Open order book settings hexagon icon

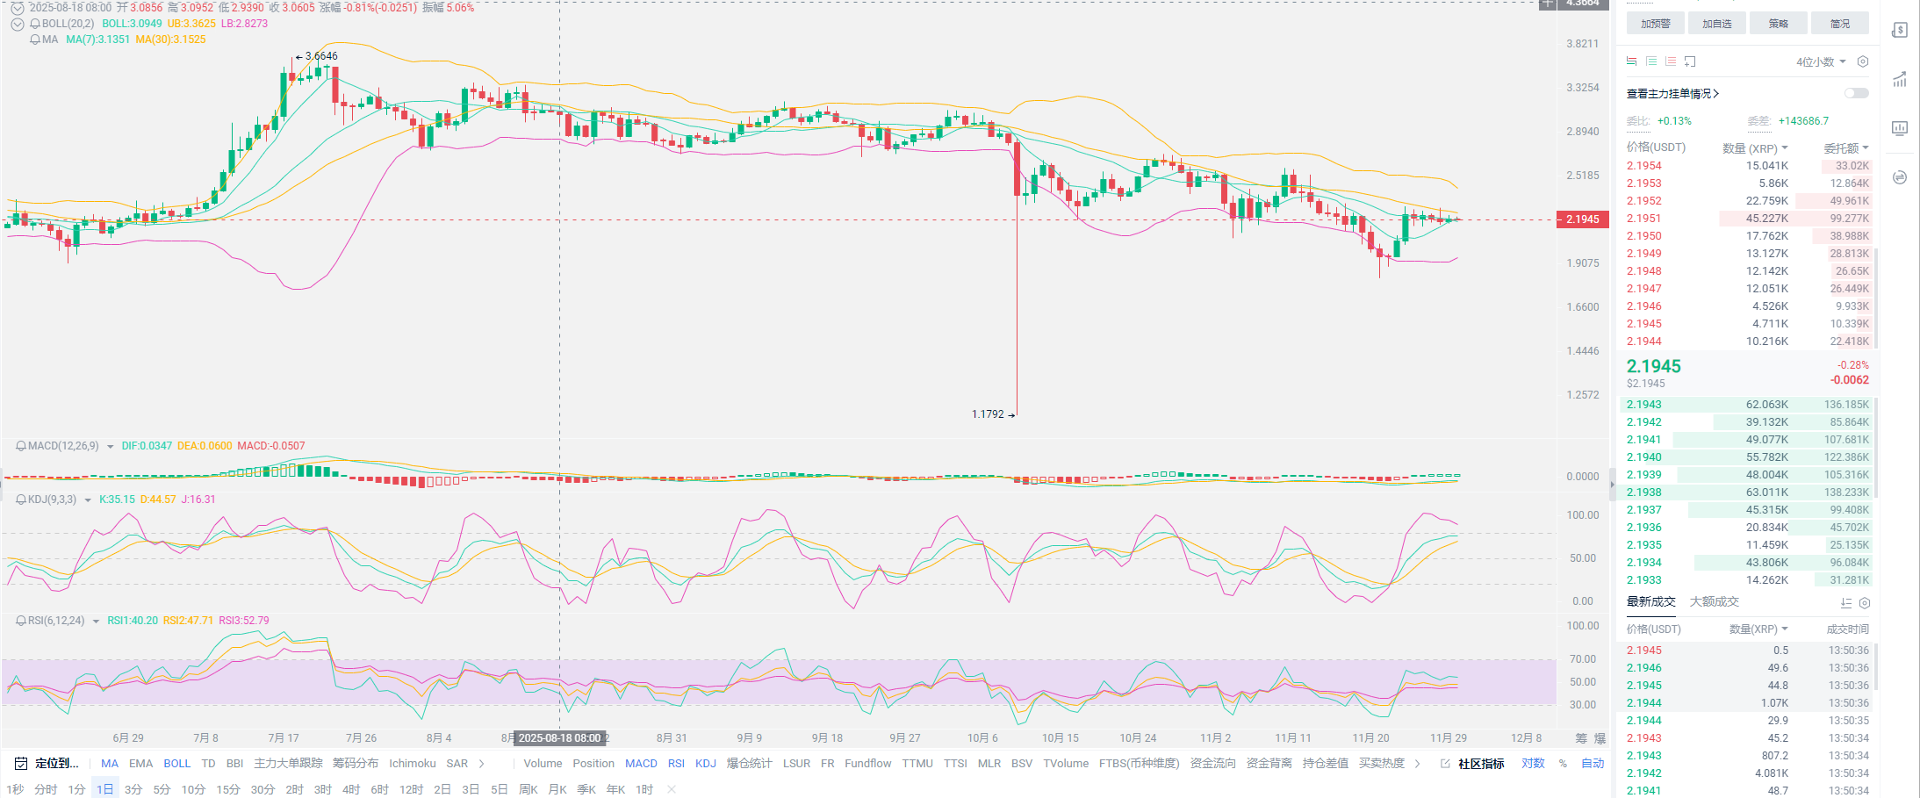(1863, 61)
